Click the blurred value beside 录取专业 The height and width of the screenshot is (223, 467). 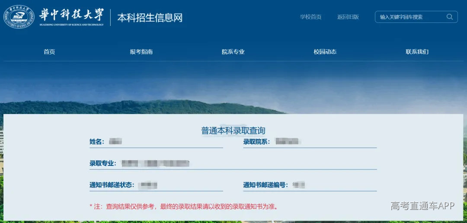pos(155,163)
